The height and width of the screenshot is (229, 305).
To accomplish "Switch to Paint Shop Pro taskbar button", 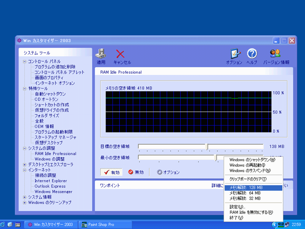I will [105, 224].
